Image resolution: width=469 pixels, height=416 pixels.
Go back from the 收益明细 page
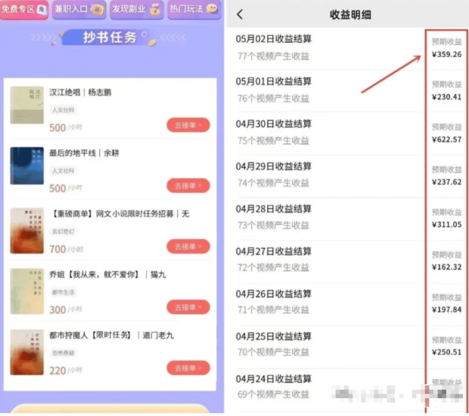click(x=240, y=14)
